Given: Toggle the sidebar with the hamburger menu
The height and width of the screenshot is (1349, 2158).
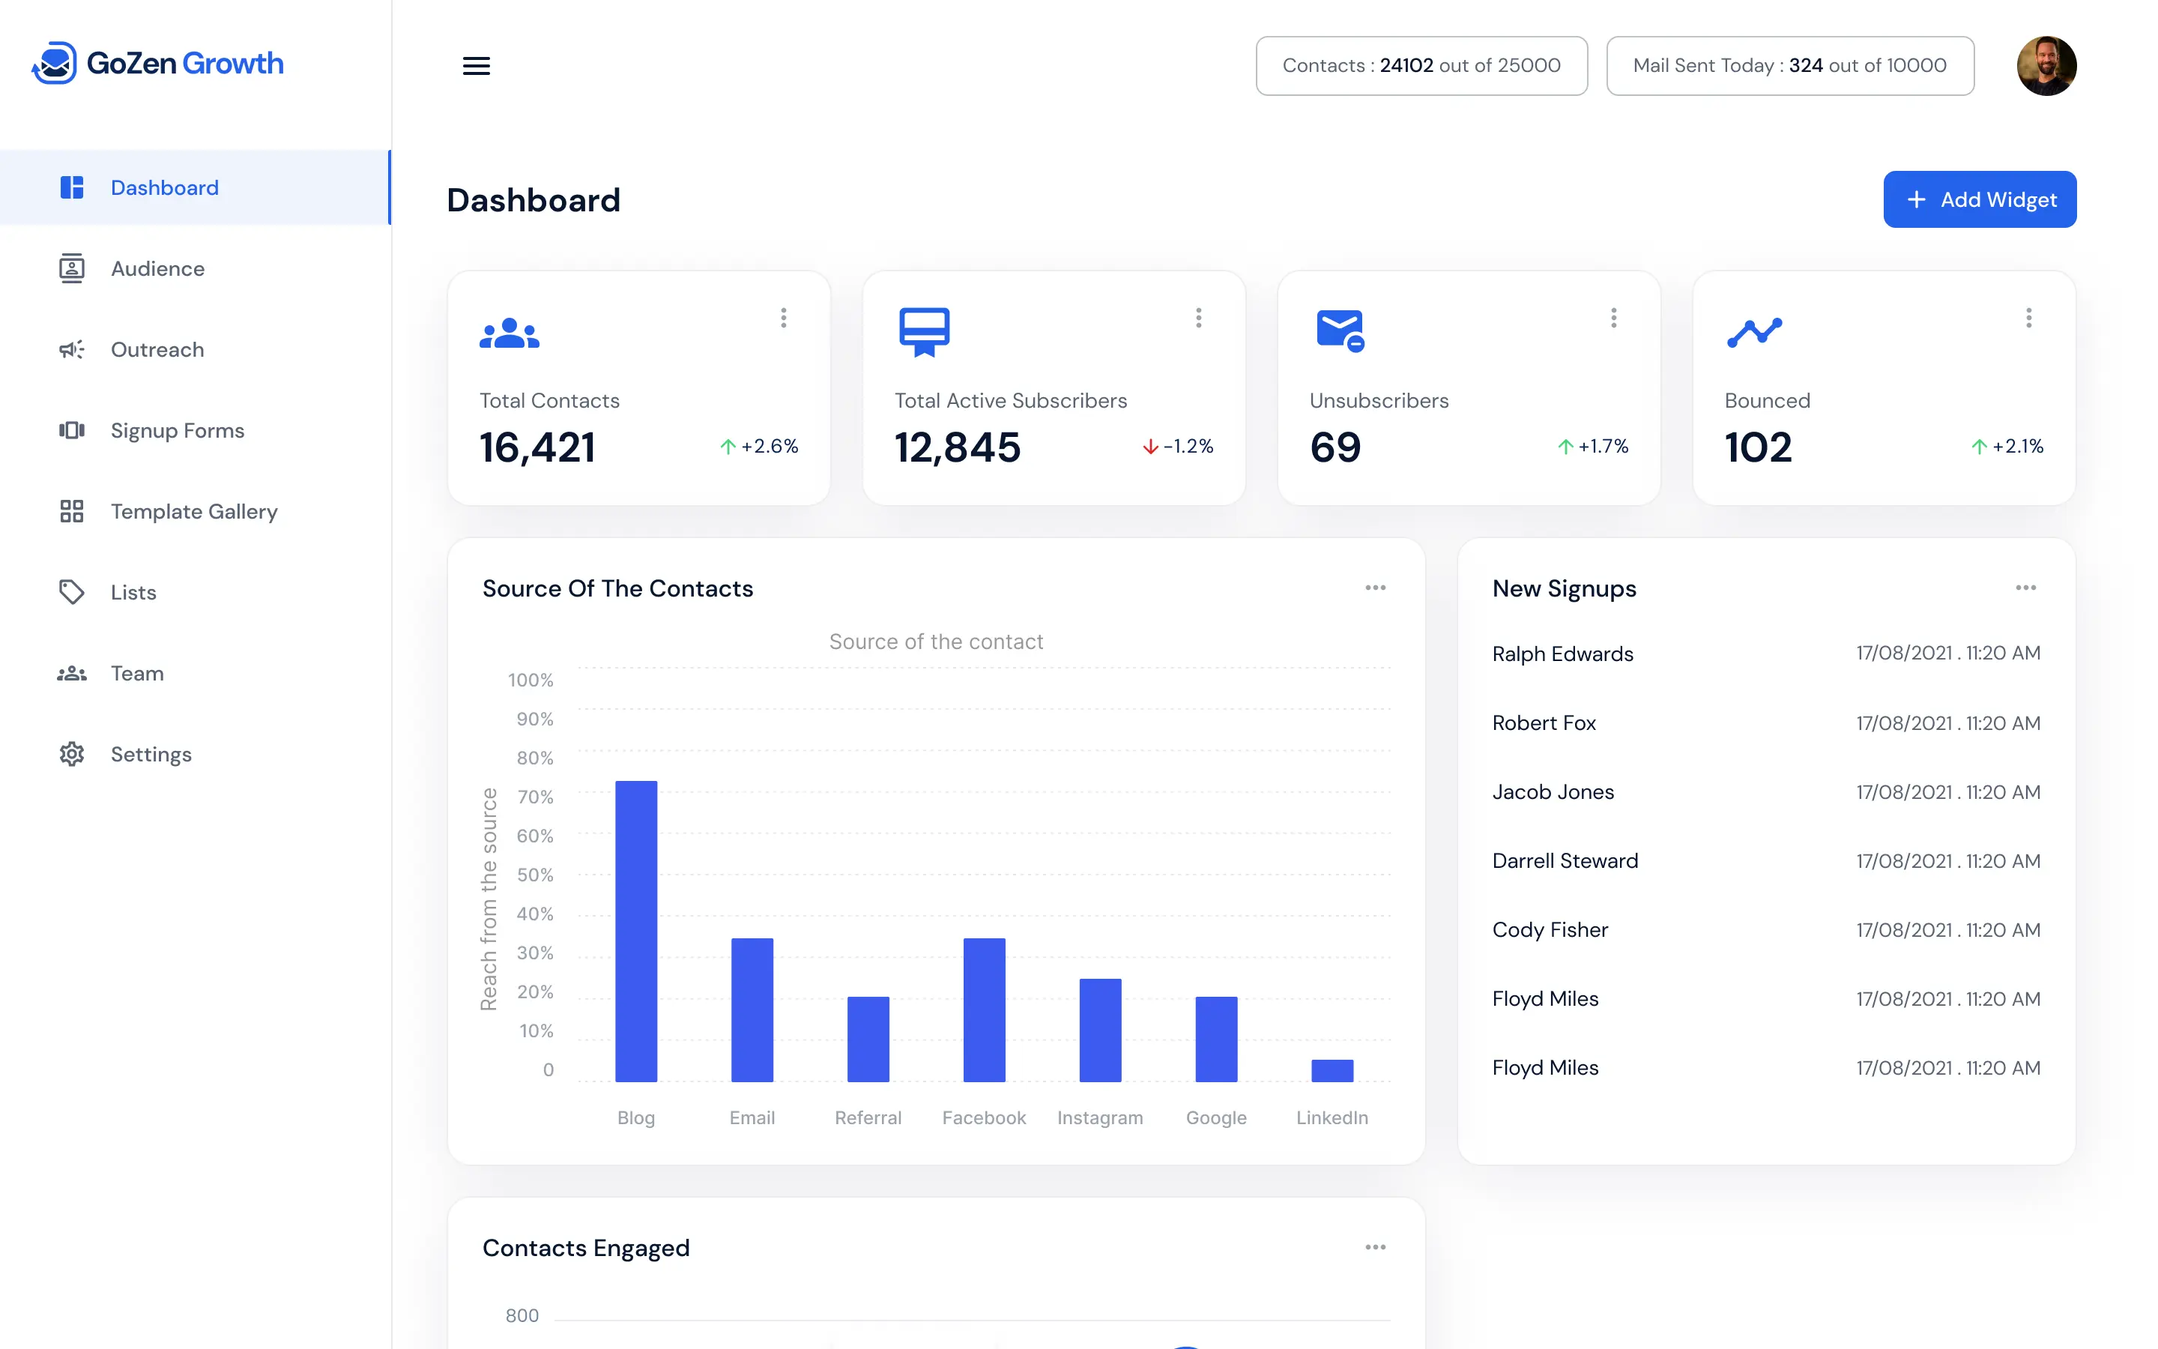Looking at the screenshot, I should click(477, 65).
